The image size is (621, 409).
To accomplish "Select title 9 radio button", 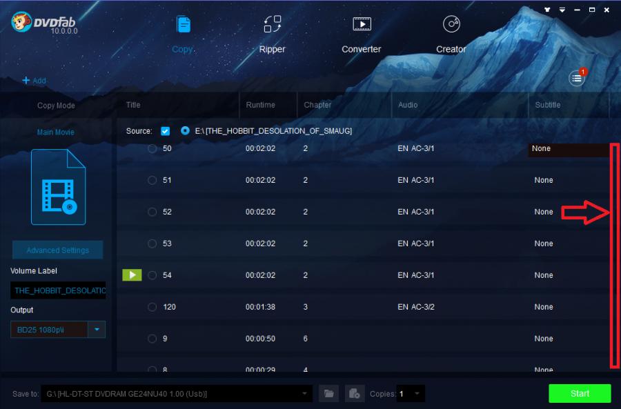I will click(x=152, y=339).
